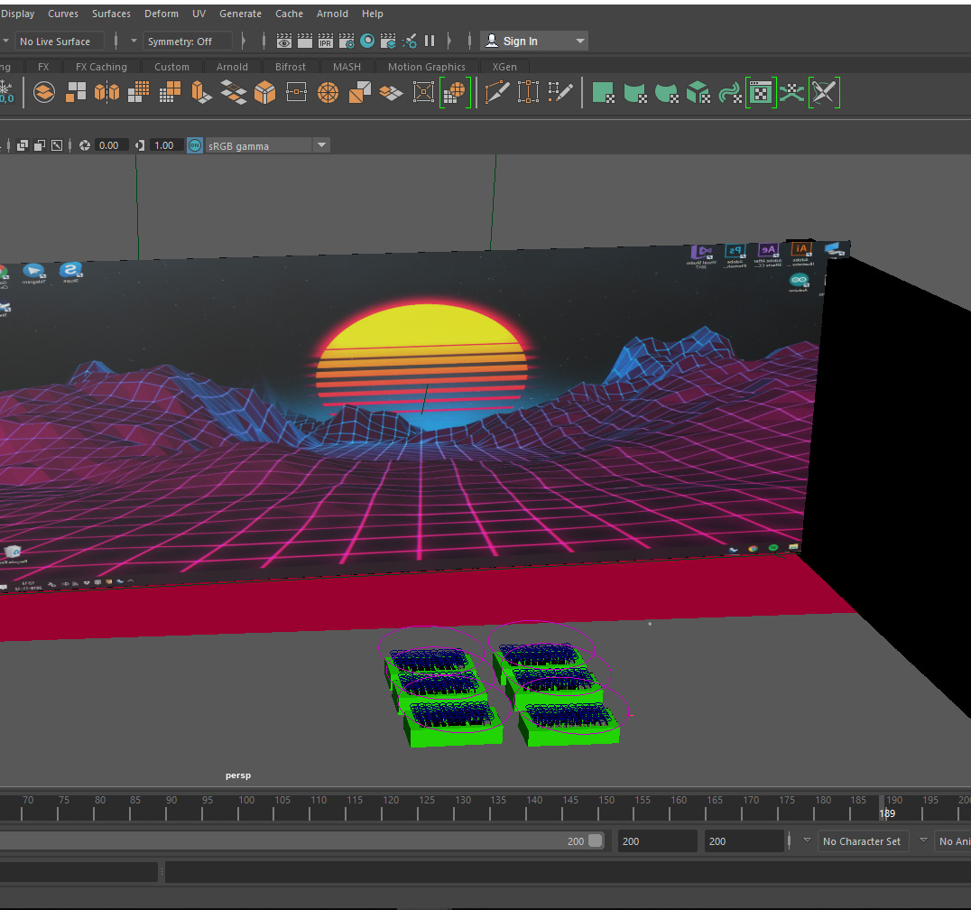The width and height of the screenshot is (971, 910).
Task: Click the orange cube shelf icon
Action: (x=265, y=92)
